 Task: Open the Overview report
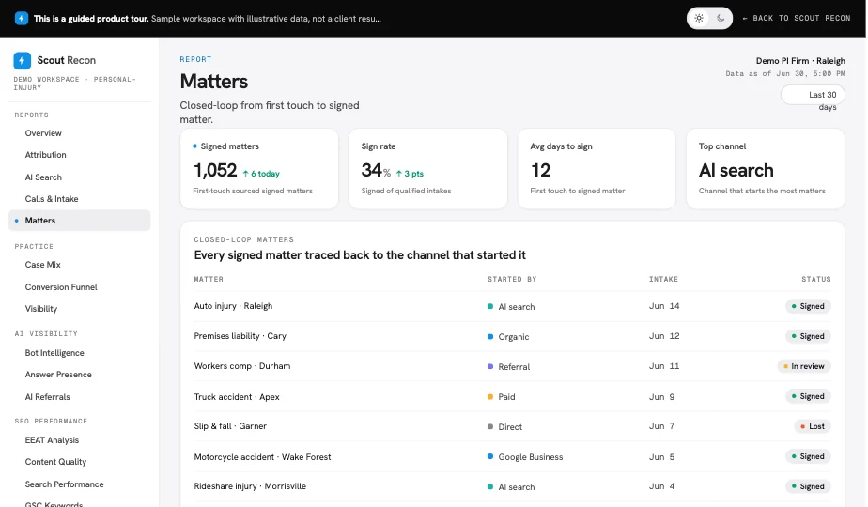[43, 133]
